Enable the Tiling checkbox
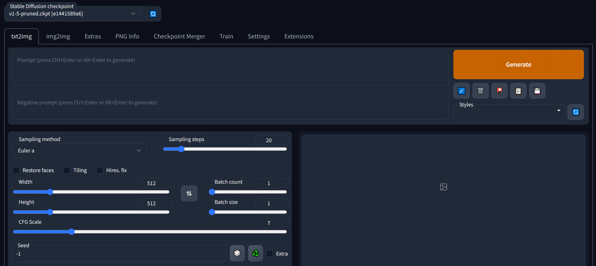Screen dimensions: 596x266 coord(67,170)
